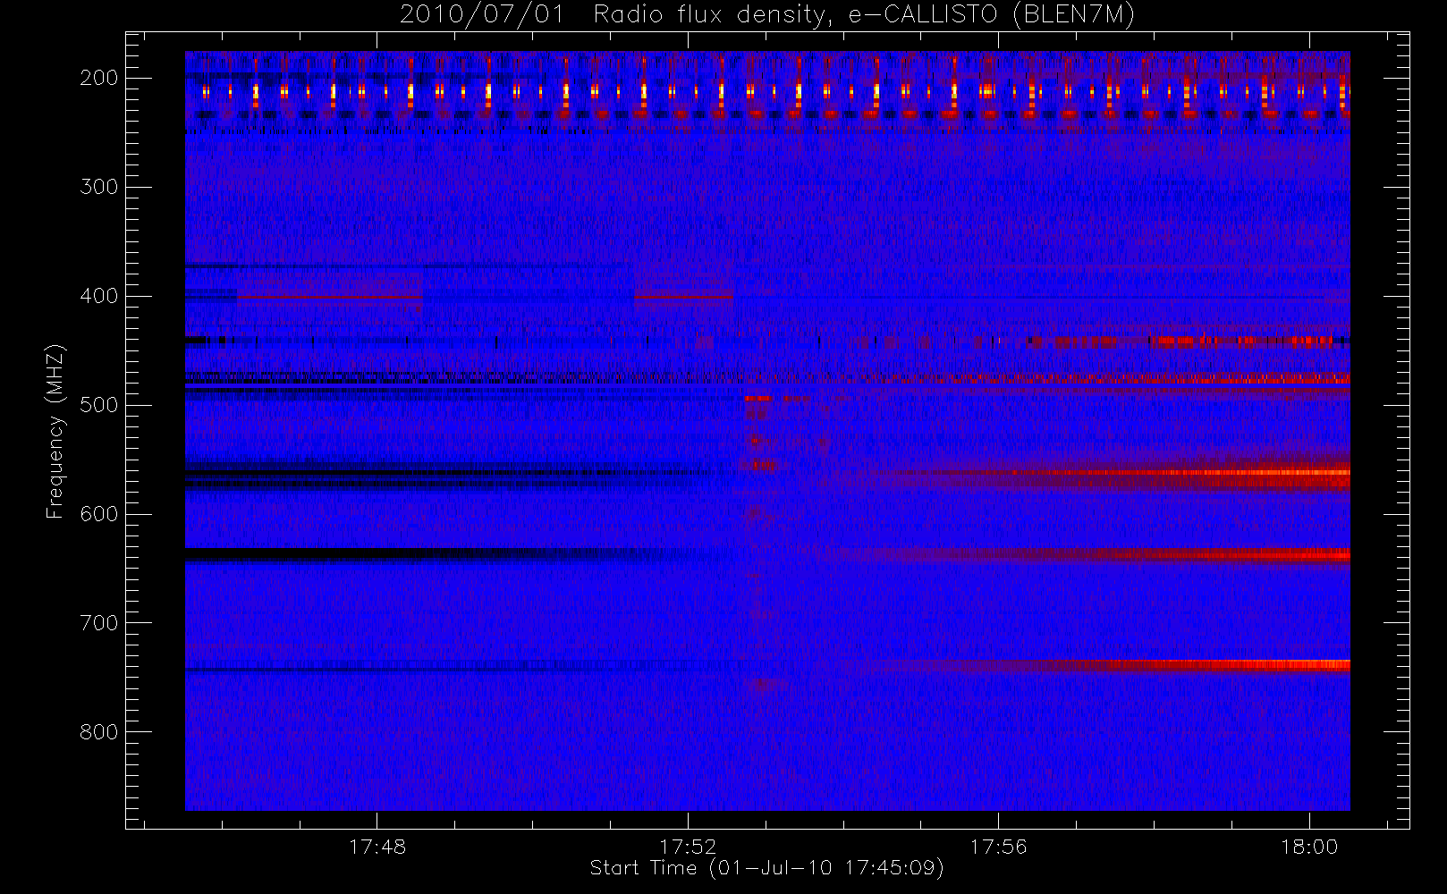This screenshot has width=1447, height=894.
Task: Click the 300 frequency tick label
Action: 98,187
